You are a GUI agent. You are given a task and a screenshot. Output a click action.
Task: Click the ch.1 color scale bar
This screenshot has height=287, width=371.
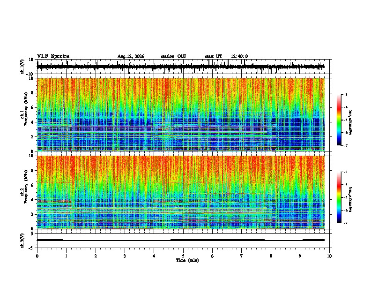pyautogui.click(x=339, y=120)
